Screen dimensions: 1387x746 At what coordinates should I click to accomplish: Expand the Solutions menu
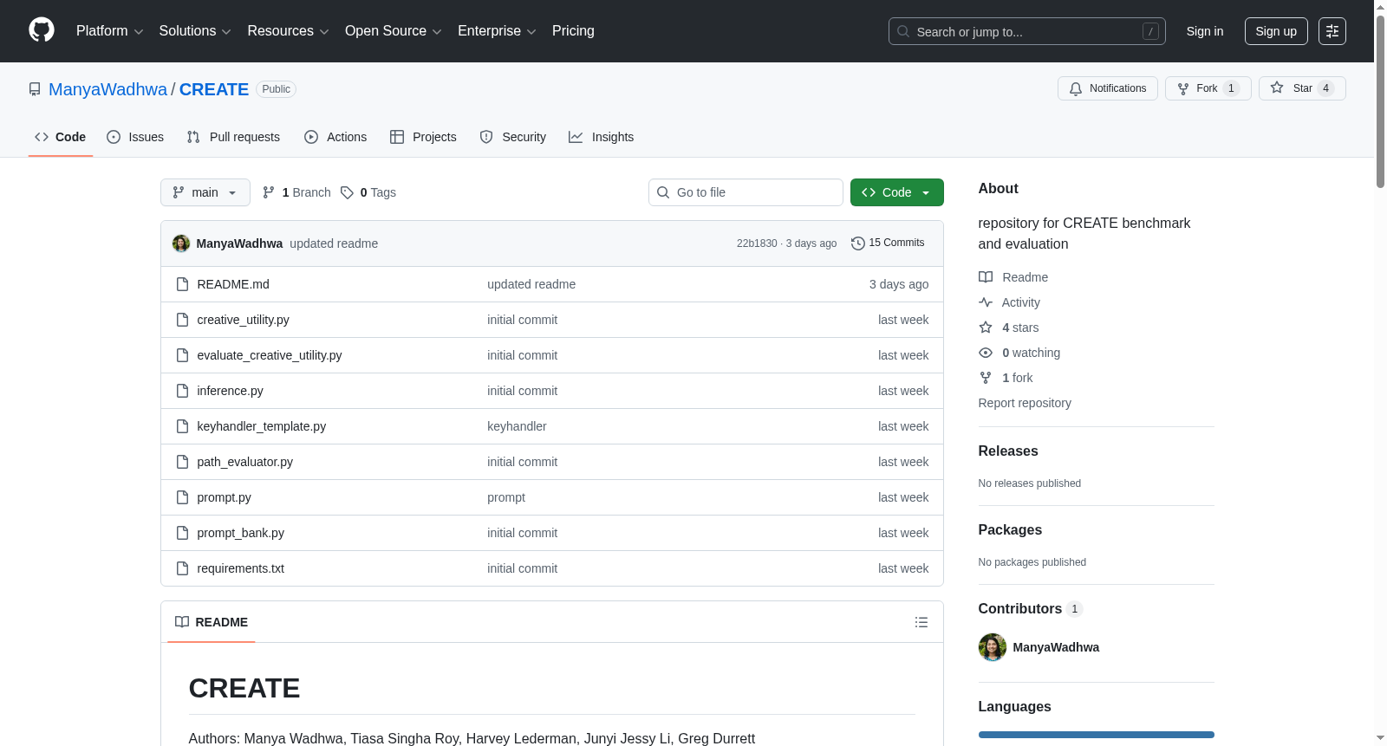[x=195, y=31]
